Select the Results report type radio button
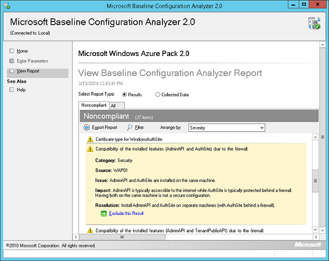The width and height of the screenshot is (329, 261). click(124, 95)
